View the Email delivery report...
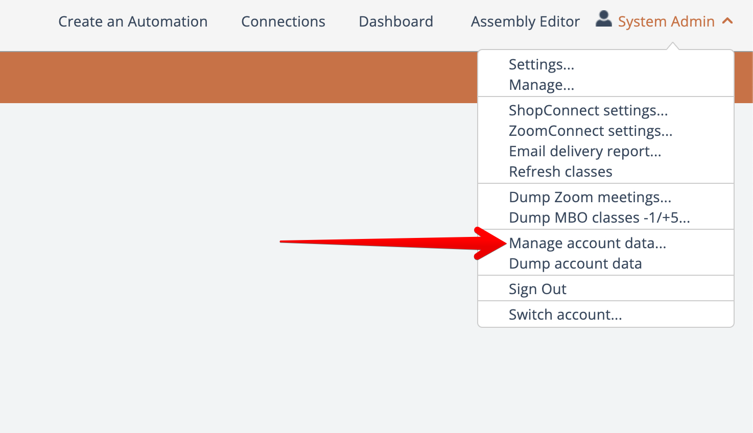Viewport: 753px width, 433px height. pyautogui.click(x=585, y=152)
